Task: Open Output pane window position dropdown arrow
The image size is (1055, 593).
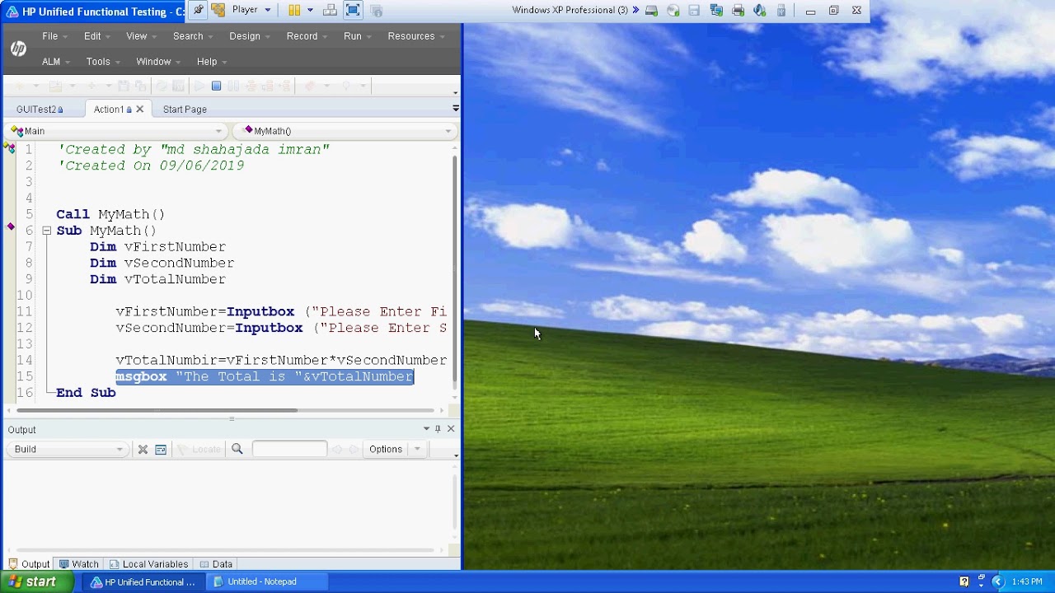Action: click(426, 429)
